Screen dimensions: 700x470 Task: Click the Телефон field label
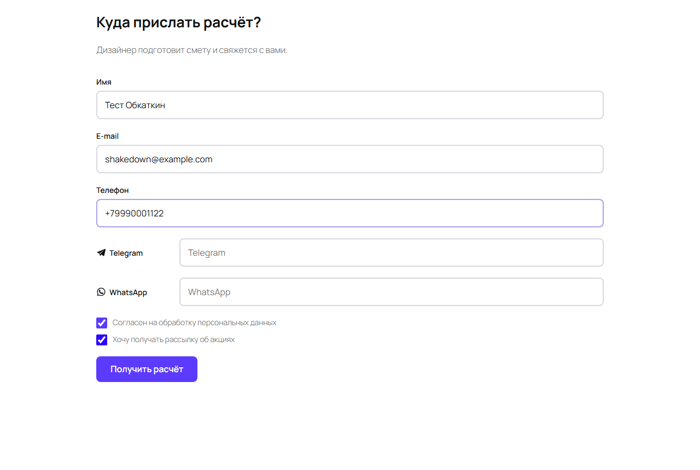[113, 190]
